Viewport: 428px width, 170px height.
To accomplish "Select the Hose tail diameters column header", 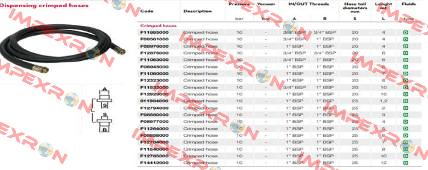I will point(355,8).
